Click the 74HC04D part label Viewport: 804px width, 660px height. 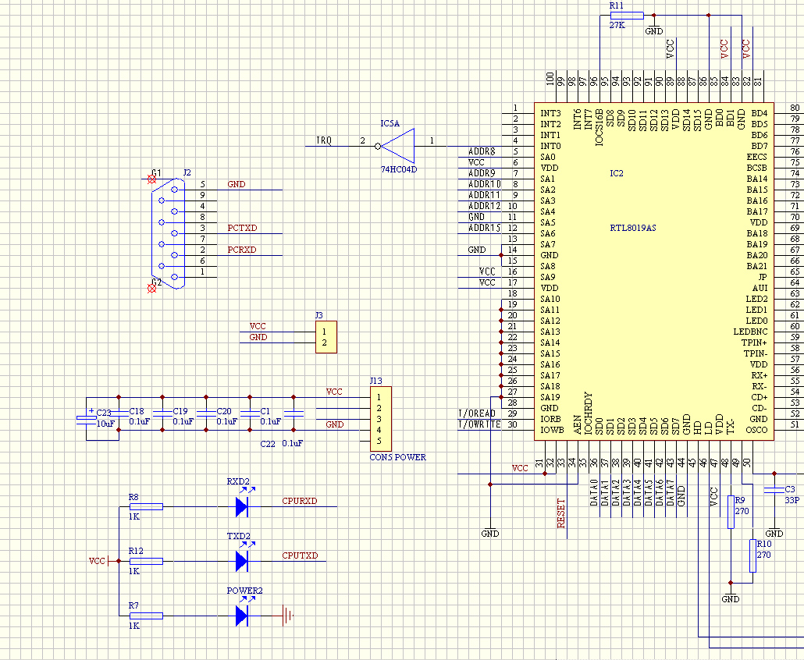[398, 169]
